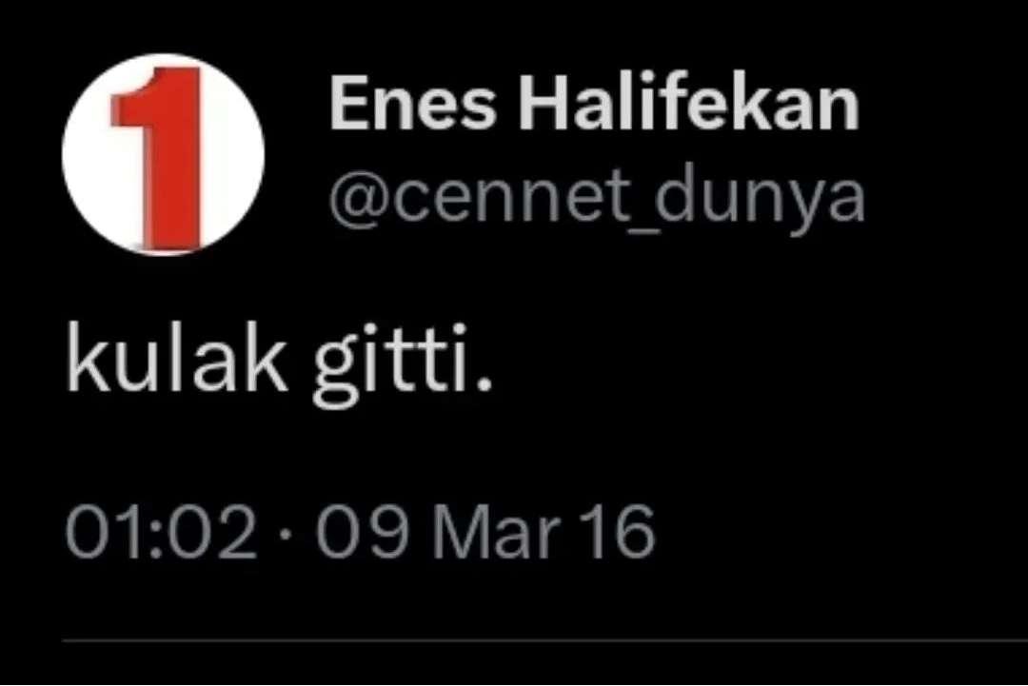Click the word gitti in the tweet
Viewport: 1028px width, 686px height.
tap(393, 365)
